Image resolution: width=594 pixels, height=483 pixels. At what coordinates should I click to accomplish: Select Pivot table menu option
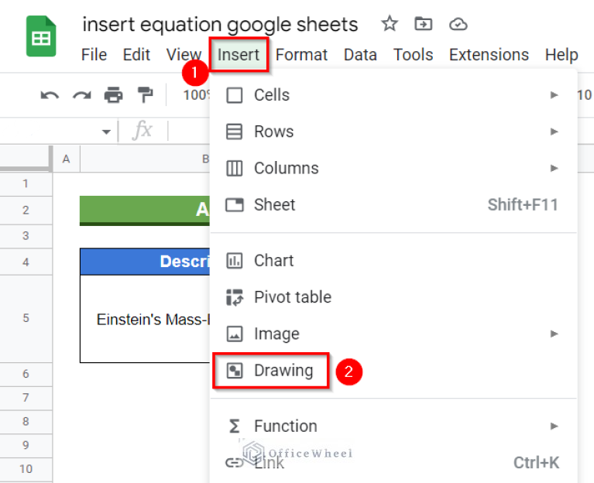point(292,297)
